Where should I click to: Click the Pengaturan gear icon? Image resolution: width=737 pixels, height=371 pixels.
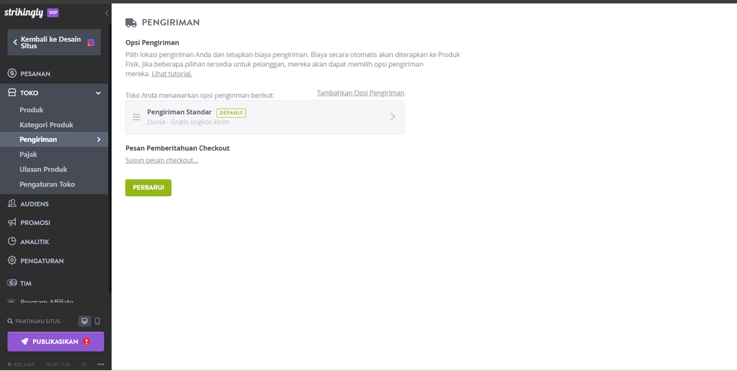[12, 261]
